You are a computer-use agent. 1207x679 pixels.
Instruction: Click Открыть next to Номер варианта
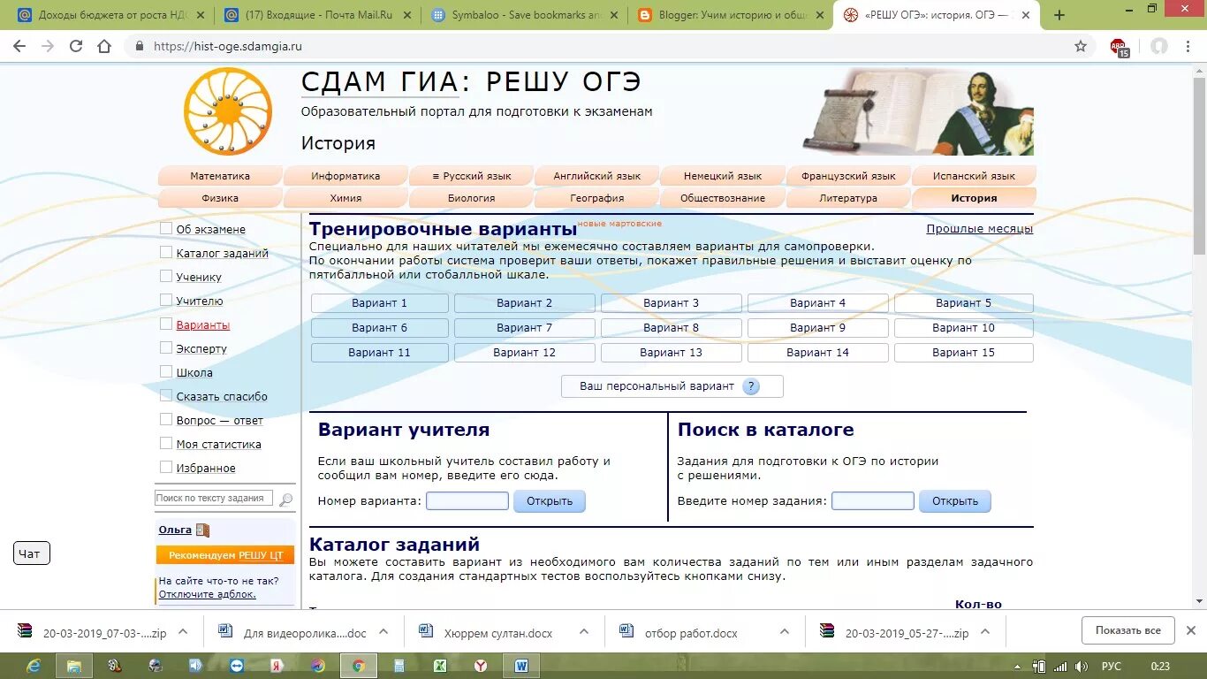point(550,501)
